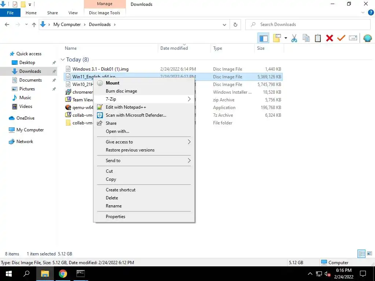This screenshot has width=375, height=281.
Task: Expand Give access to submenu
Action: click(144, 142)
